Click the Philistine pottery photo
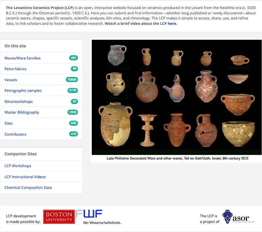Screen dimensions: 262x232 [x=177, y=97]
